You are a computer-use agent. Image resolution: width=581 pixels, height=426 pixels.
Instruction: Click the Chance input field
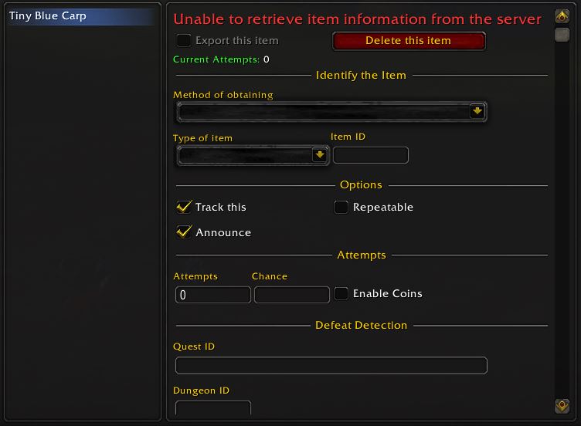pyautogui.click(x=291, y=295)
